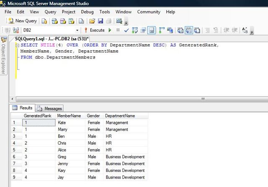Click the grayed Save All icon

click(x=109, y=21)
